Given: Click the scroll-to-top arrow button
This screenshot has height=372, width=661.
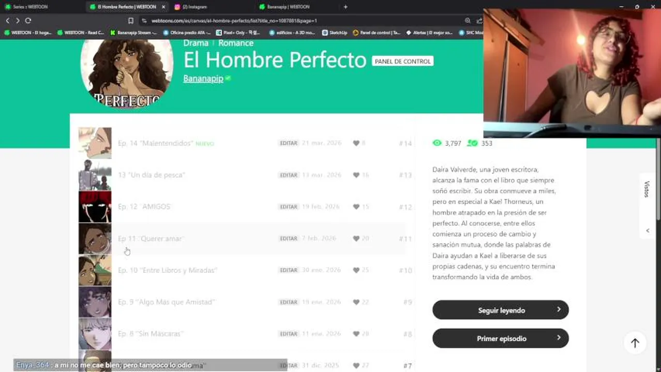Looking at the screenshot, I should pyautogui.click(x=635, y=343).
